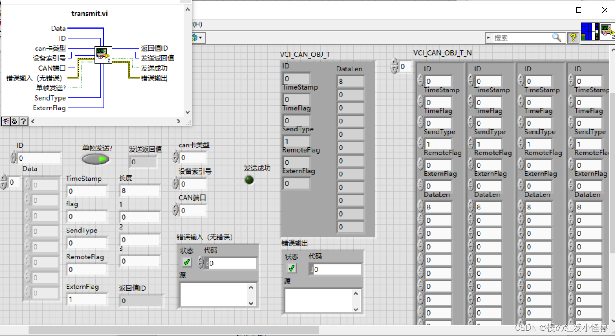Click the magnifier icon in search box
Viewport: 615px width, 336px height.
point(557,38)
